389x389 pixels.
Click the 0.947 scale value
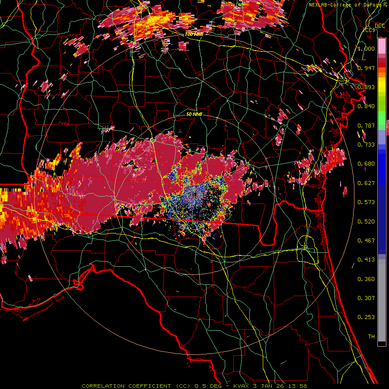click(x=366, y=68)
